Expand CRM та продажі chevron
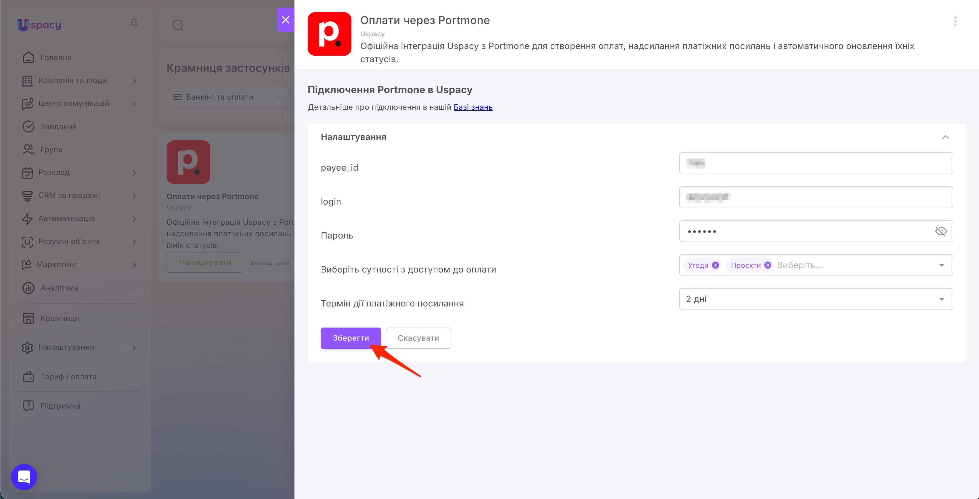Viewport: 979px width, 499px height. pos(134,196)
